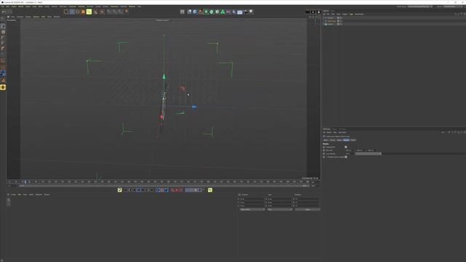Image resolution: width=466 pixels, height=262 pixels.
Task: Open Edit Render Settings icon
Action: click(318, 12)
